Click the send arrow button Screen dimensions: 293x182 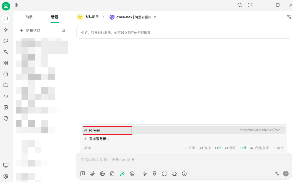(286, 174)
